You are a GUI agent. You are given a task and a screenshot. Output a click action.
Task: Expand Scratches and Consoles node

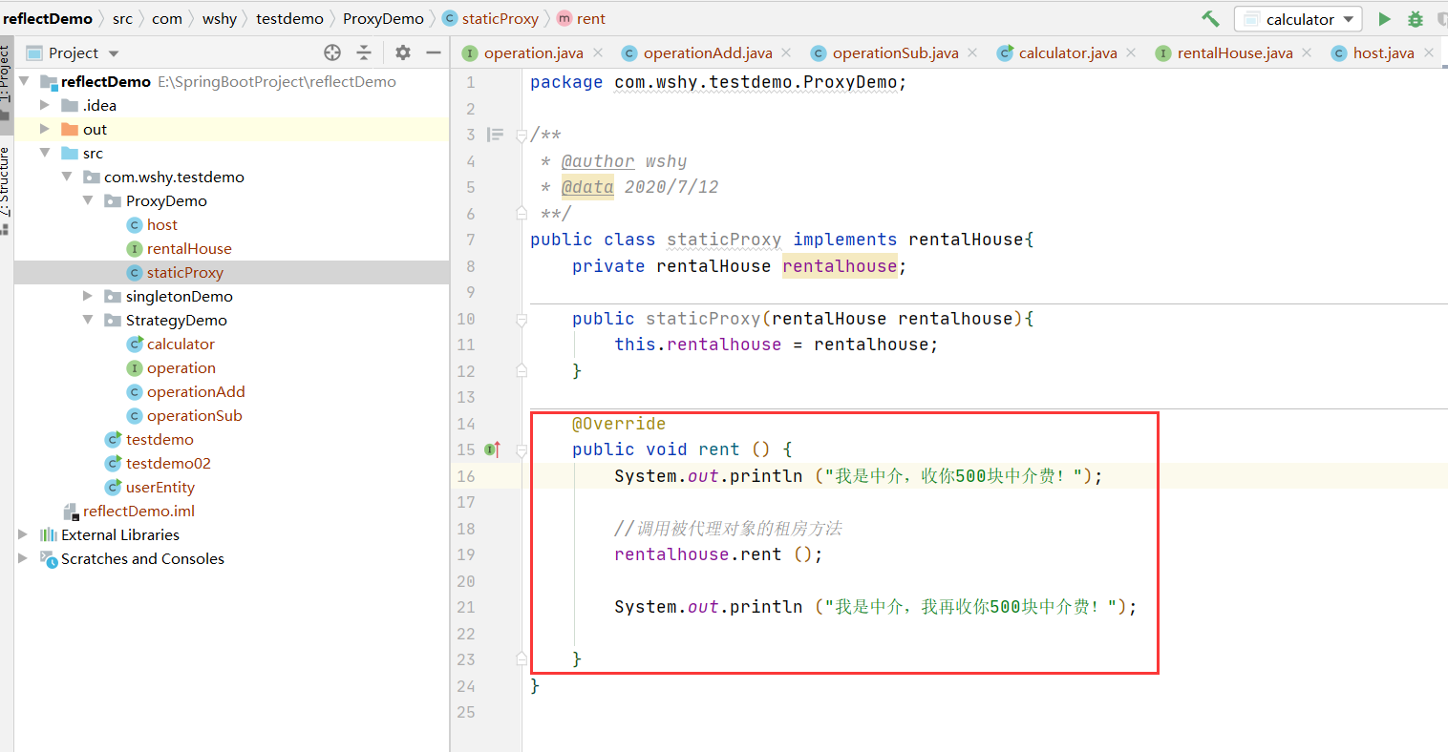point(23,558)
